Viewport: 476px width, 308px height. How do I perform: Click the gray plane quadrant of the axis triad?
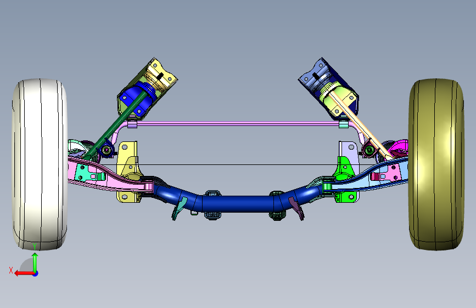tap(27, 266)
